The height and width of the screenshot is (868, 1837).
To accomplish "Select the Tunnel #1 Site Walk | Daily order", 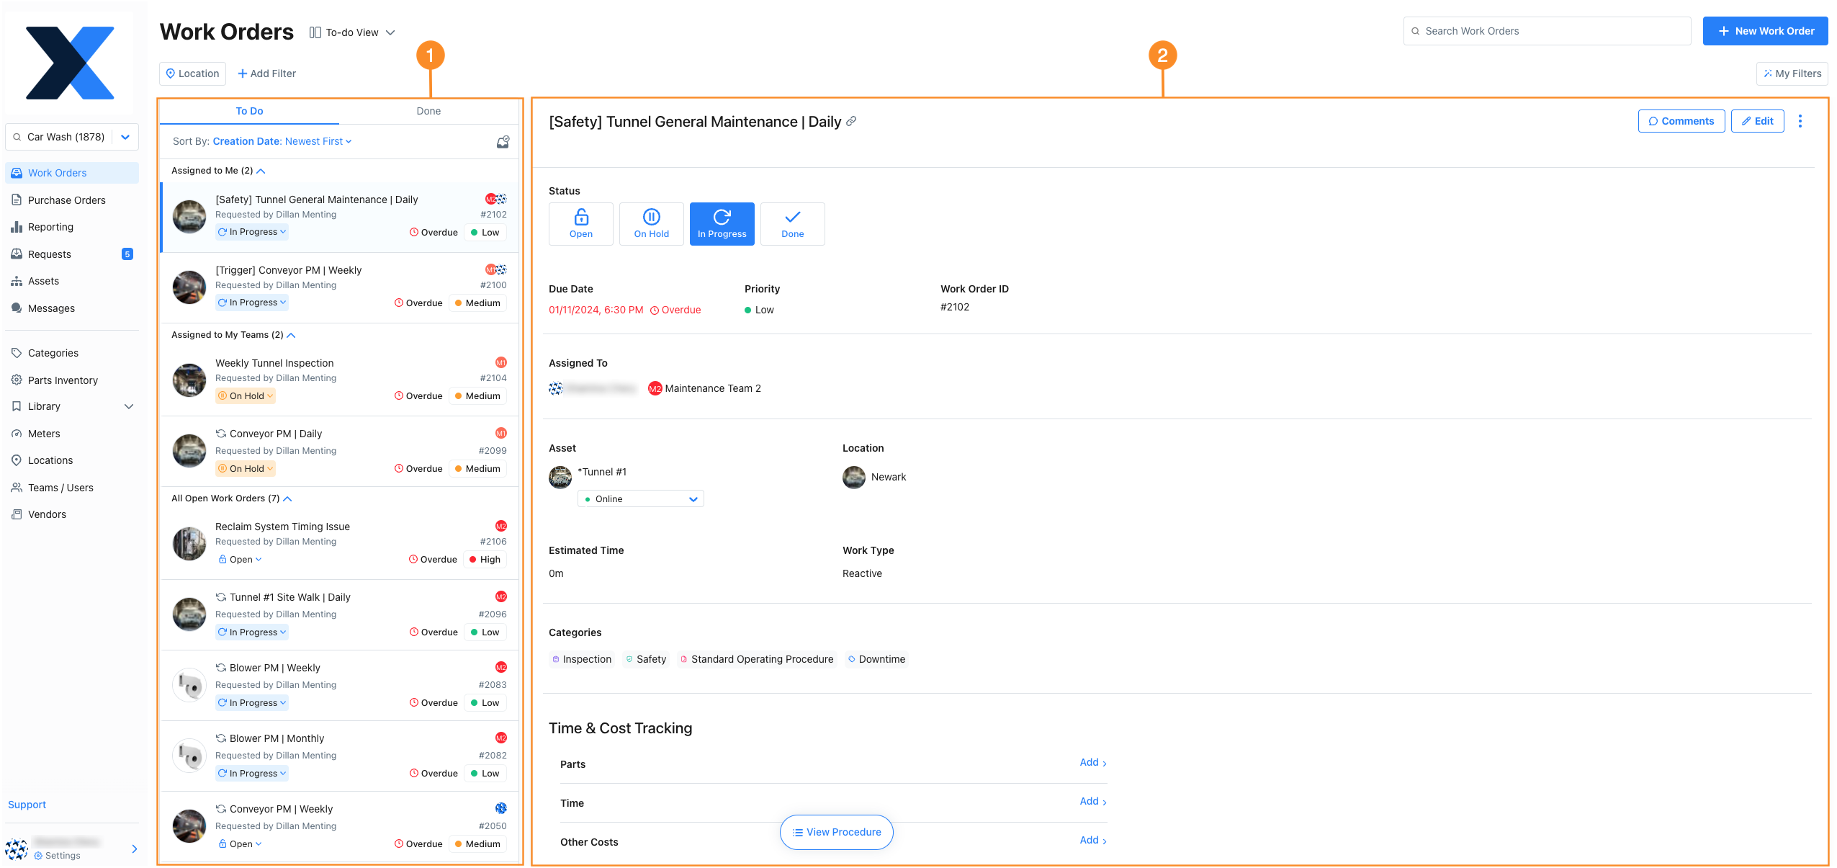I will pos(339,615).
